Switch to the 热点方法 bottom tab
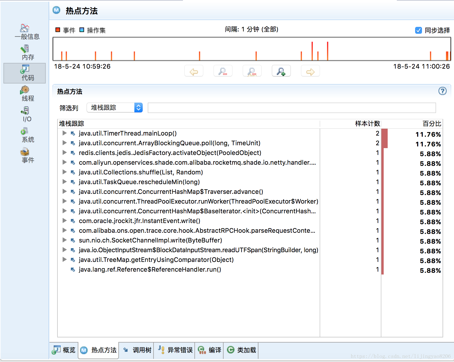The height and width of the screenshot is (362, 454). coord(99,350)
